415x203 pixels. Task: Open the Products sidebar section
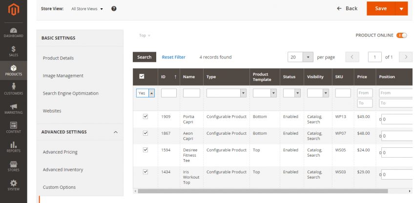point(14,70)
